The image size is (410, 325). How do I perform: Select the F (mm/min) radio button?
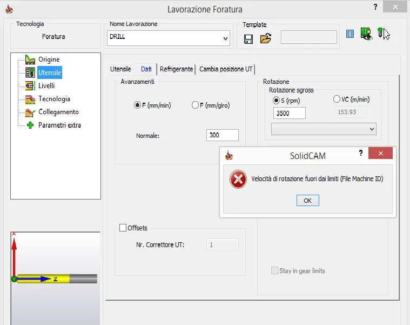pos(137,105)
